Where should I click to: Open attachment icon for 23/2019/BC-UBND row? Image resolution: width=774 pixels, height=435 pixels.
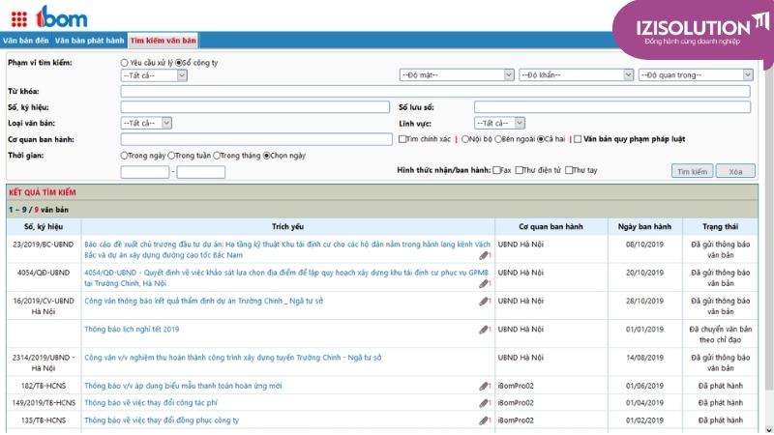484,256
